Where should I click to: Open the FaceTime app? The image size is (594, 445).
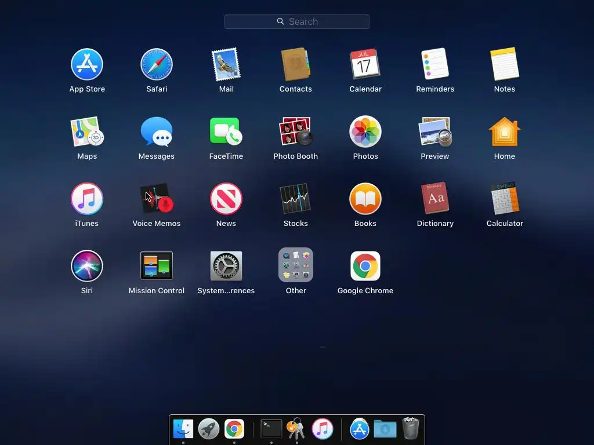(226, 132)
